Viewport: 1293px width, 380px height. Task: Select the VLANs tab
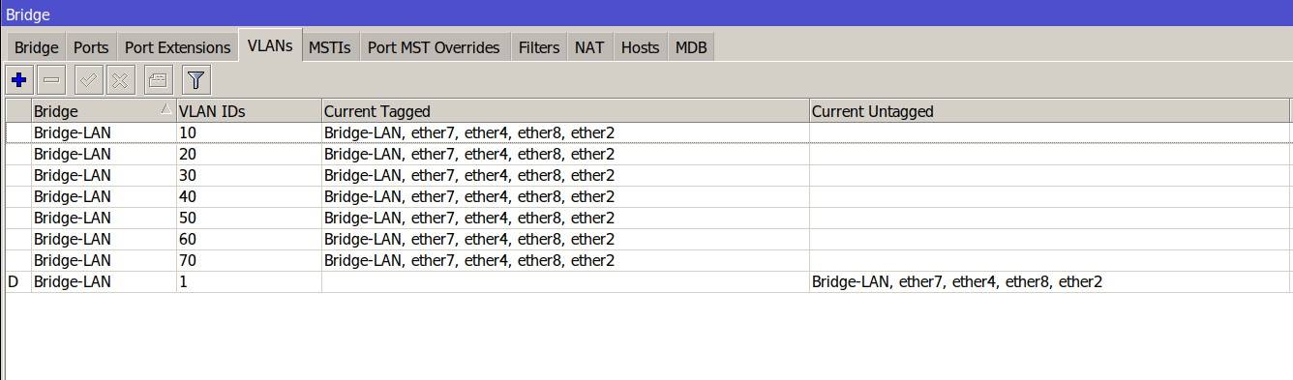270,45
